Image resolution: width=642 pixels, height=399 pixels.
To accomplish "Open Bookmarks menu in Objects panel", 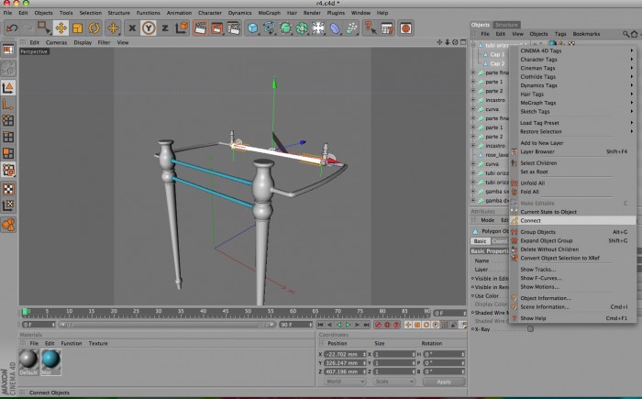I will coord(586,34).
